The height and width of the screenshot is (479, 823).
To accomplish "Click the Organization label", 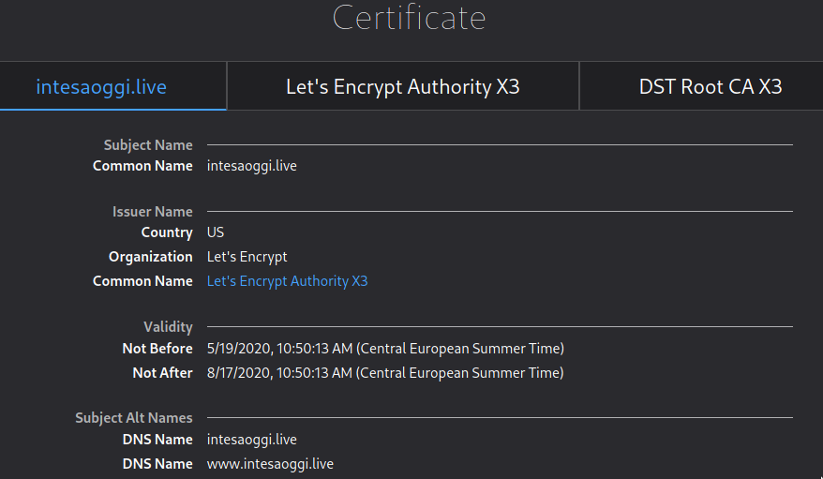I will click(151, 257).
